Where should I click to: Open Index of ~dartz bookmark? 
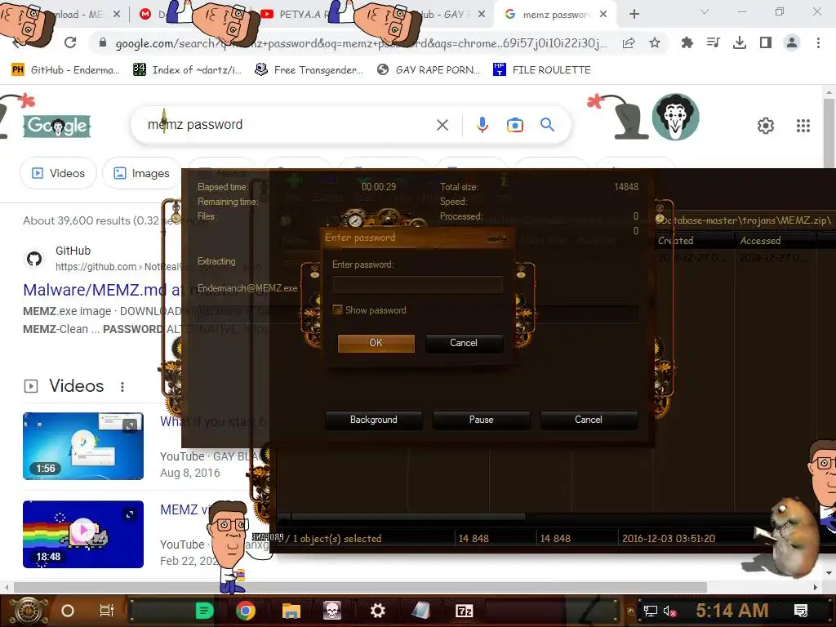point(188,70)
